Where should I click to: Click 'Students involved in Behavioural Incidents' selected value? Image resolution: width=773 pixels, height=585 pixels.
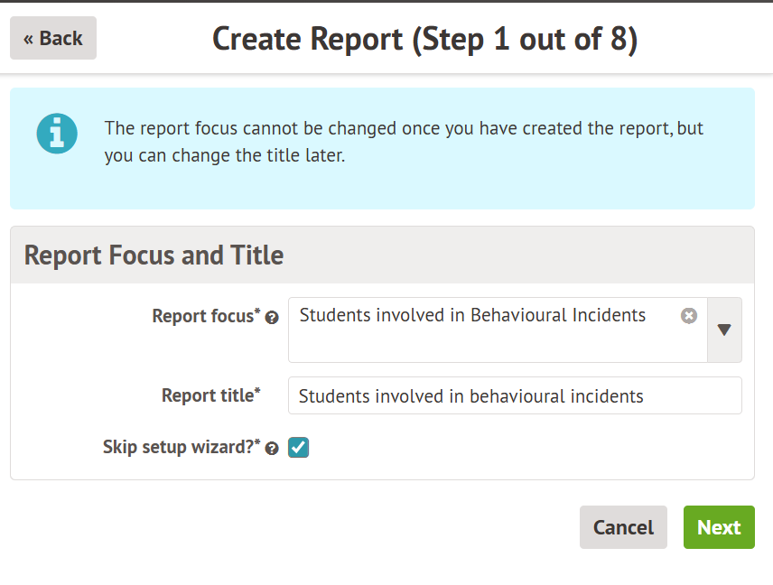click(x=472, y=316)
